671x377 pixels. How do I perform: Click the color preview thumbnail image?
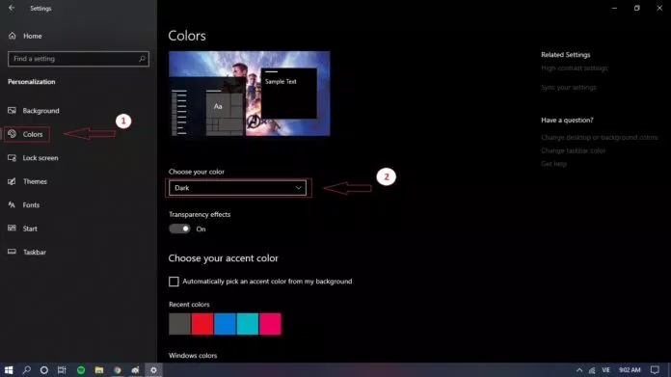pyautogui.click(x=249, y=94)
